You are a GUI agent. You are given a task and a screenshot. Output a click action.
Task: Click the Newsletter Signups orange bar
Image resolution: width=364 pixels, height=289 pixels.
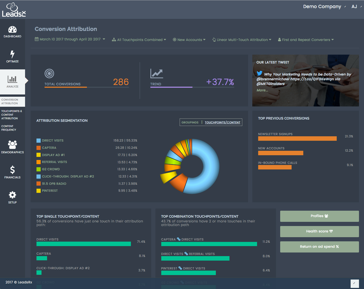[x=297, y=139]
